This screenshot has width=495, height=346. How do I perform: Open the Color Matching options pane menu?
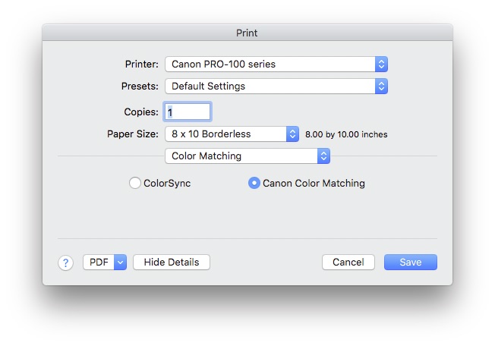(241, 156)
